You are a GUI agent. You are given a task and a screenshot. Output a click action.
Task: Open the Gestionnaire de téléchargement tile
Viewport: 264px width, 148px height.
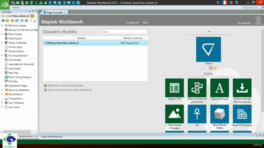(242, 88)
